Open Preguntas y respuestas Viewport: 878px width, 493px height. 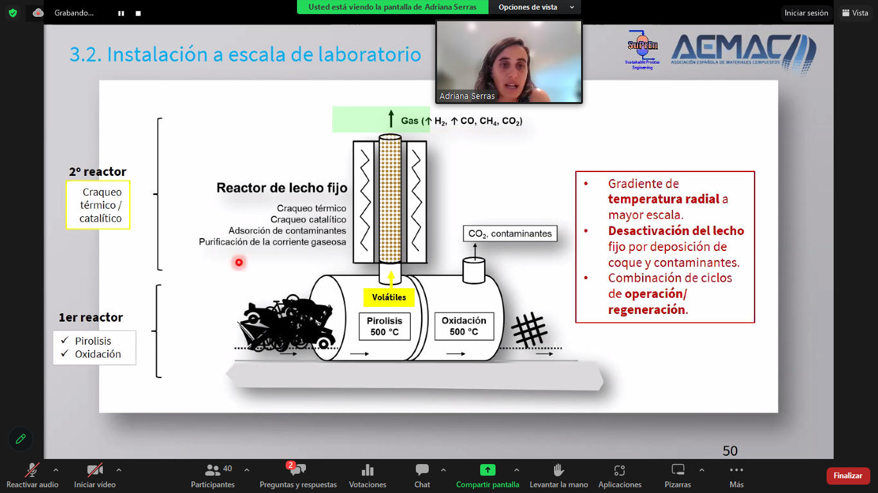298,475
